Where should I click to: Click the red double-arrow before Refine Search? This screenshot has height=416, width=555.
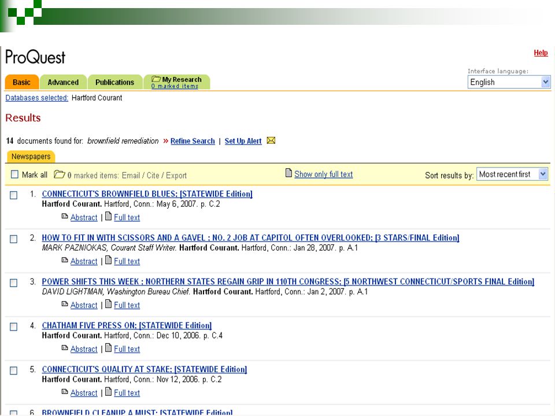point(165,141)
